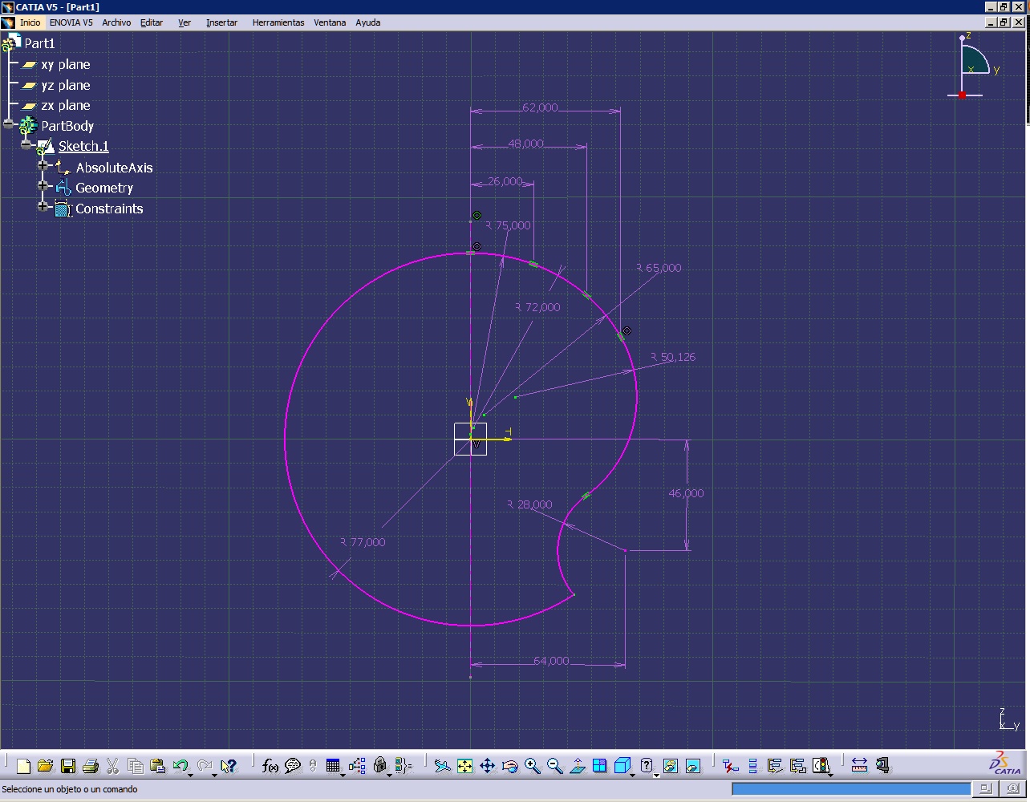This screenshot has height=802, width=1030.
Task: Click the Hide/Show icon
Action: tap(671, 766)
